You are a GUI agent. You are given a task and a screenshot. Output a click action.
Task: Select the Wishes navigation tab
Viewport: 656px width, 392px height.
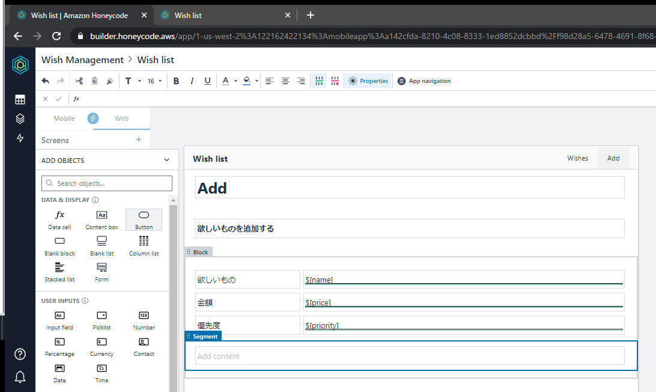[x=577, y=158]
